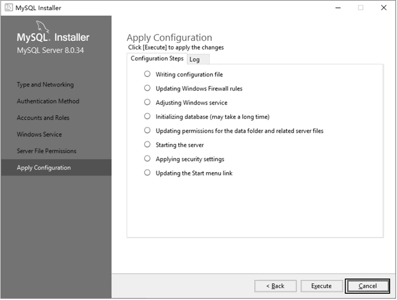Click the MySQL dolphin logo in the sidebar
This screenshot has height=300, width=397.
click(43, 27)
